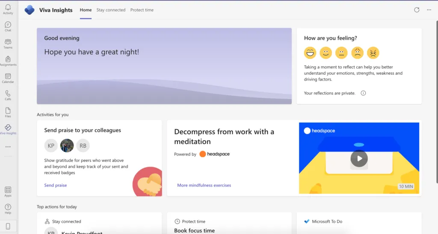Select the Viva Insights sidebar icon

pyautogui.click(x=8, y=129)
